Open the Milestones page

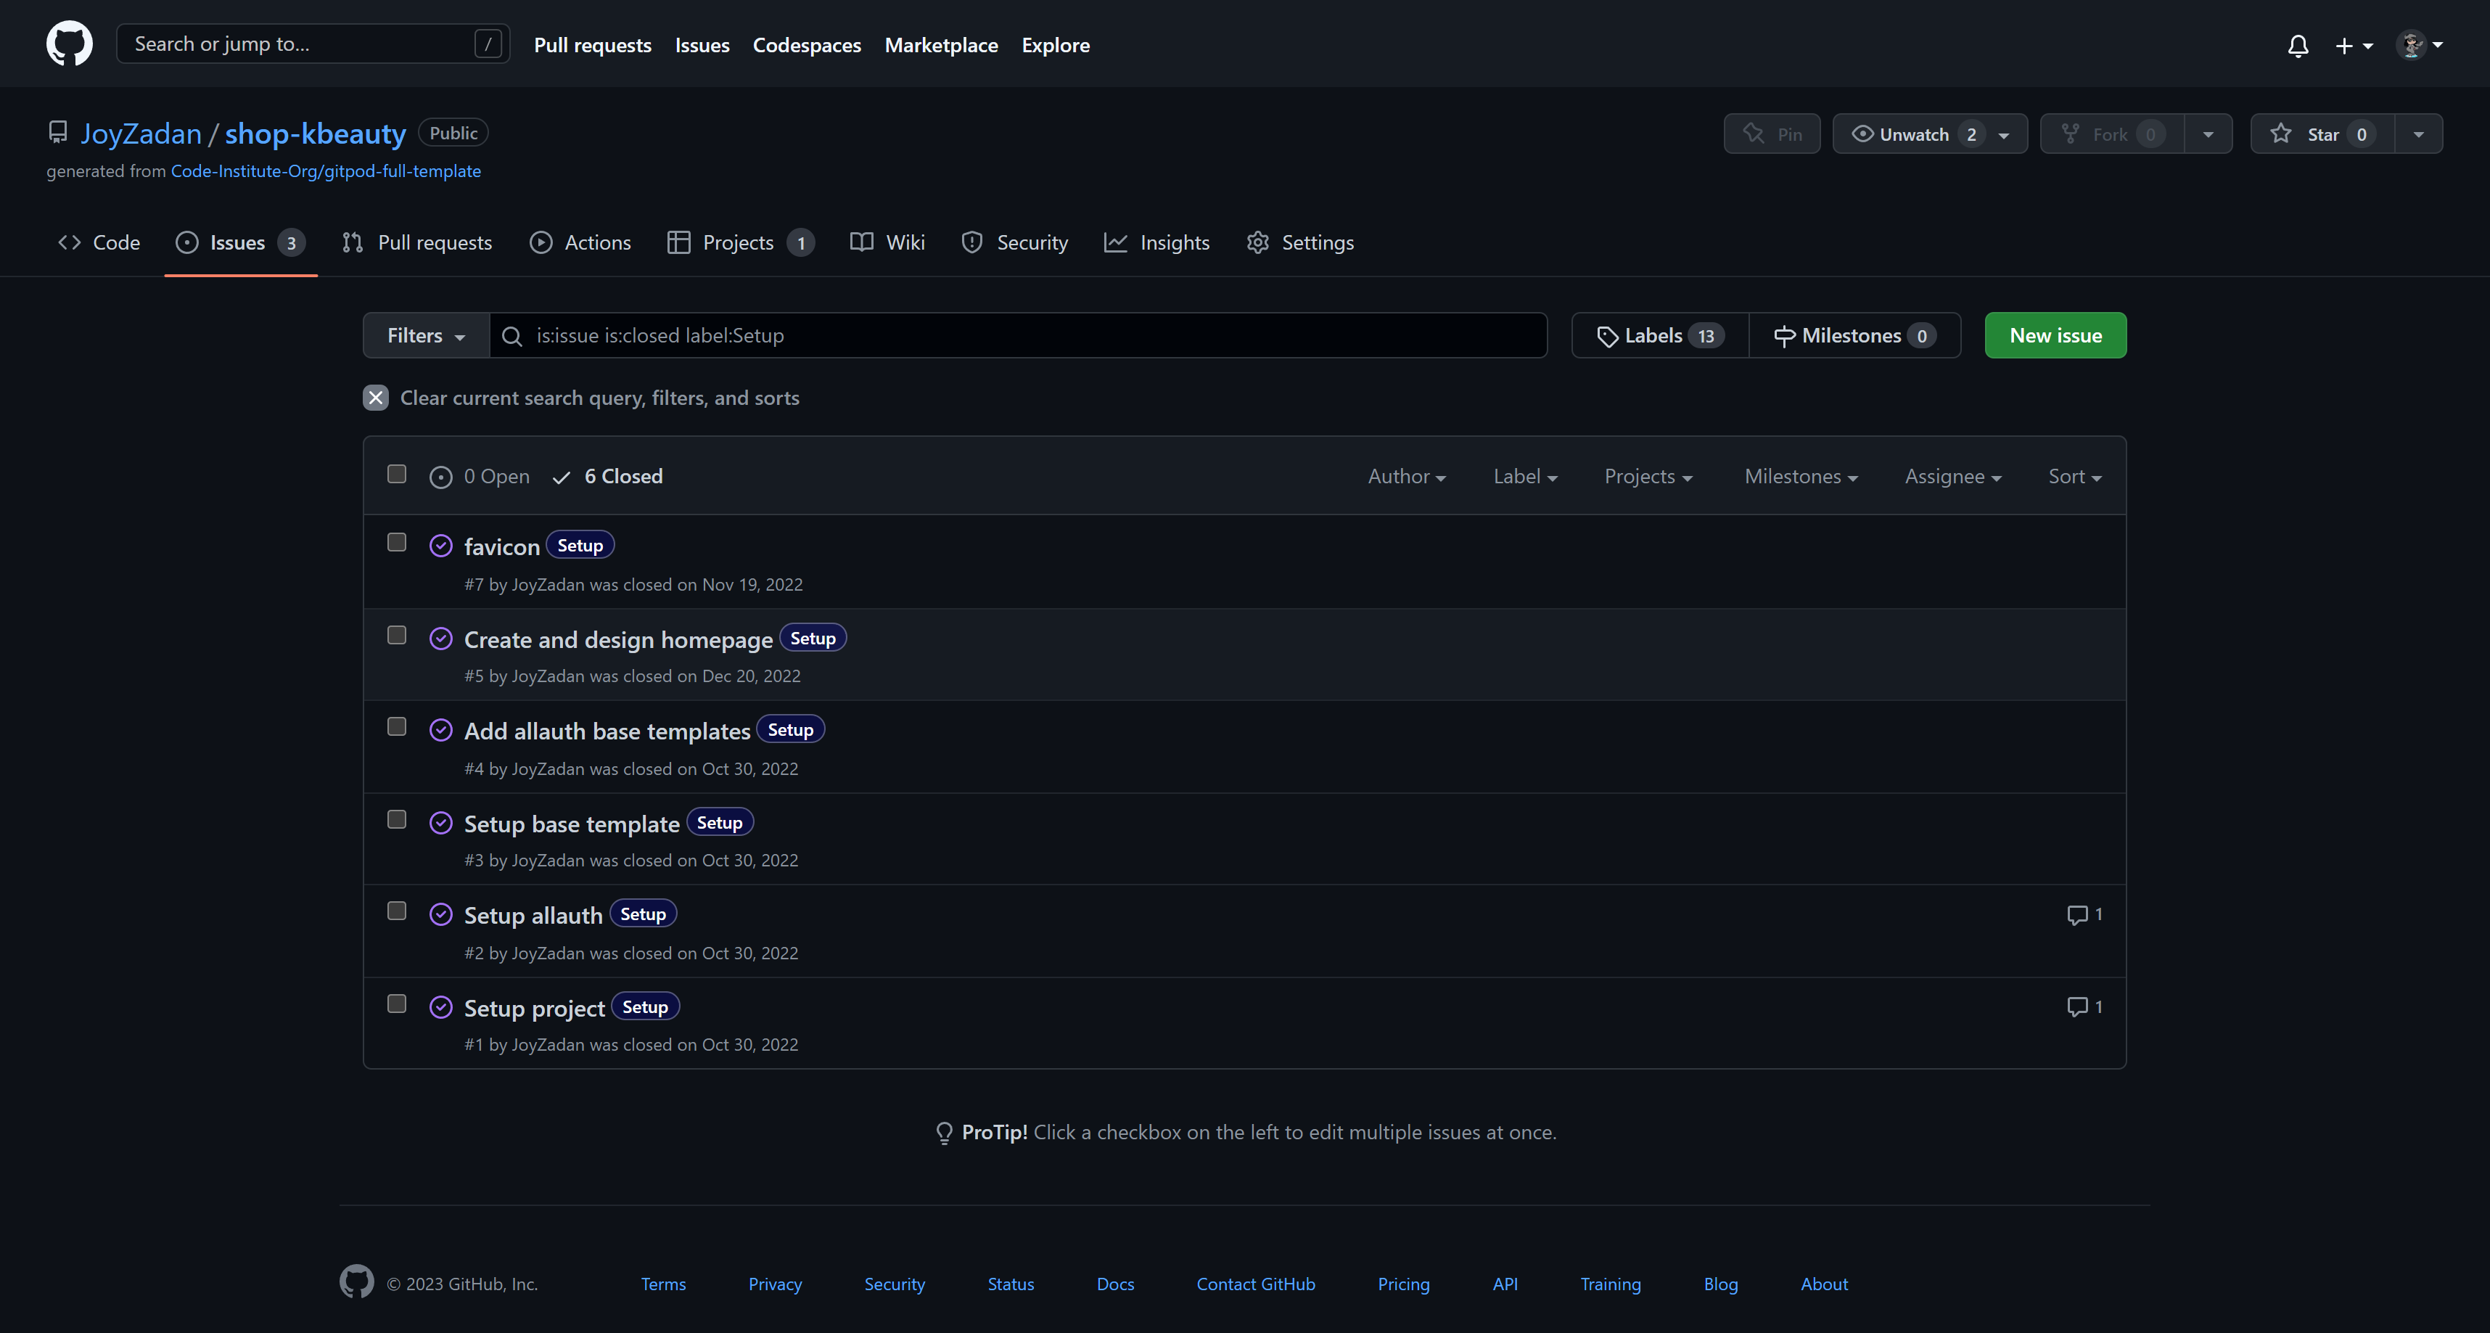tap(1855, 335)
